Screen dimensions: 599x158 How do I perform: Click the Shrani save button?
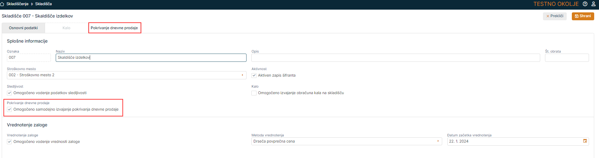click(583, 16)
